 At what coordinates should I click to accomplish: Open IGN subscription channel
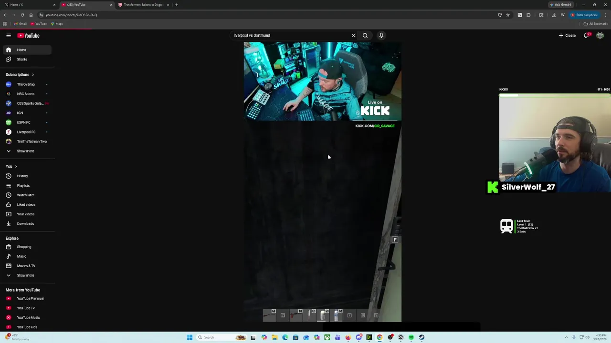click(28, 113)
